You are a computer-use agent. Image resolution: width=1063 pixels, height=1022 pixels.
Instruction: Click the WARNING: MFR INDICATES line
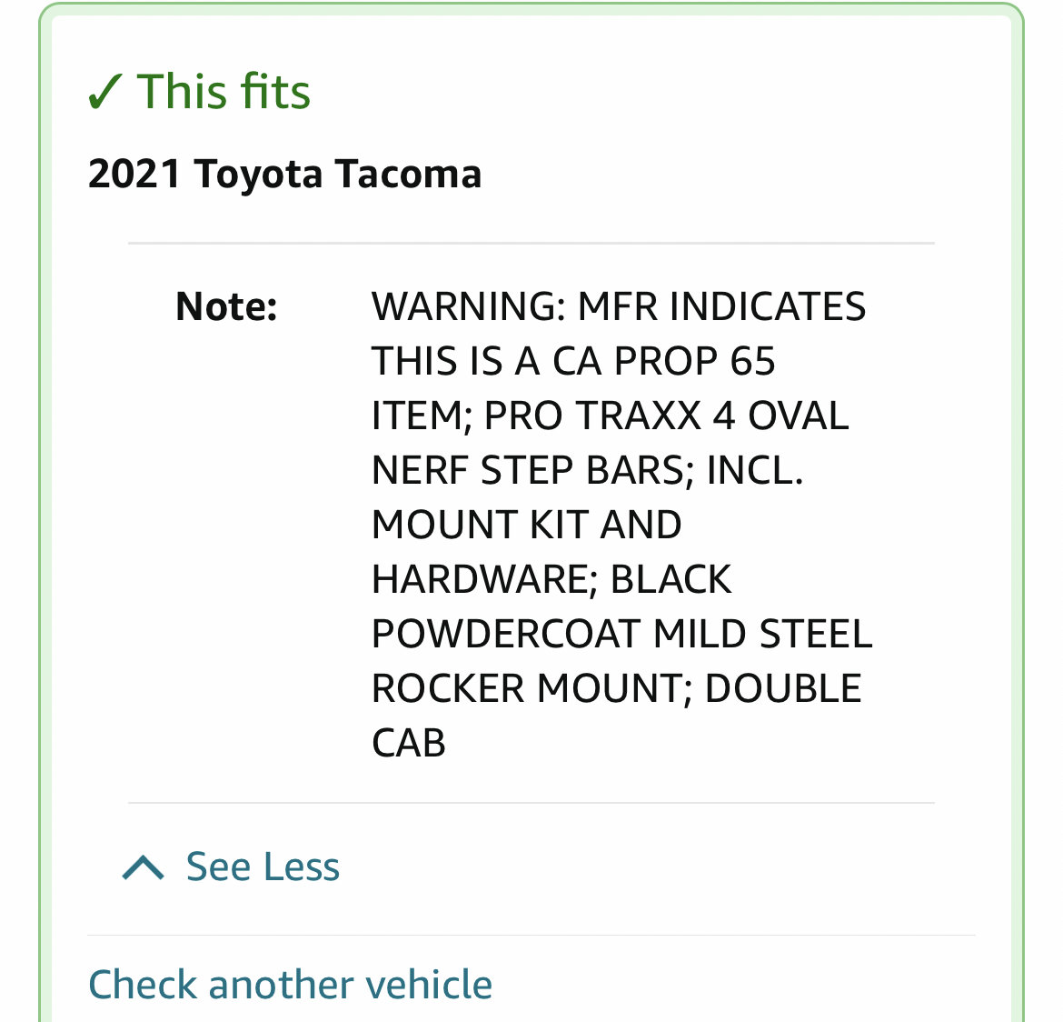(x=619, y=306)
